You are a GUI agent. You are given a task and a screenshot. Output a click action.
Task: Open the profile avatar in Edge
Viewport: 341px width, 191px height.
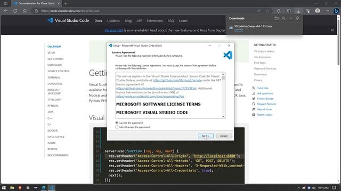318,11
